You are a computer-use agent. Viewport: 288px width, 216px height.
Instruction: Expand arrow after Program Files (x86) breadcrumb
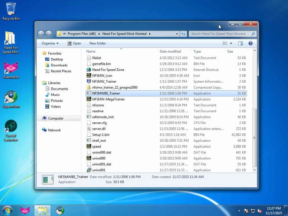(x=99, y=34)
